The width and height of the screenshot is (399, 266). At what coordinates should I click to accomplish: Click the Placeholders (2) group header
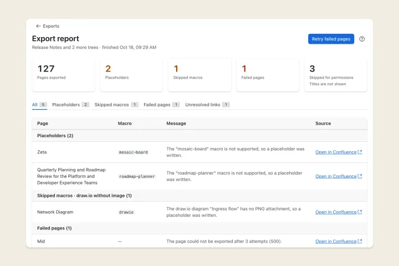199,136
